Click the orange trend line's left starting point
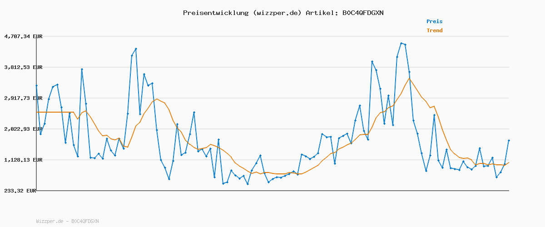 [x=37, y=112]
